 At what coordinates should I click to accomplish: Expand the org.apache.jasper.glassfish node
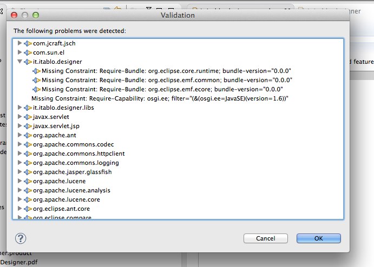pyautogui.click(x=20, y=172)
